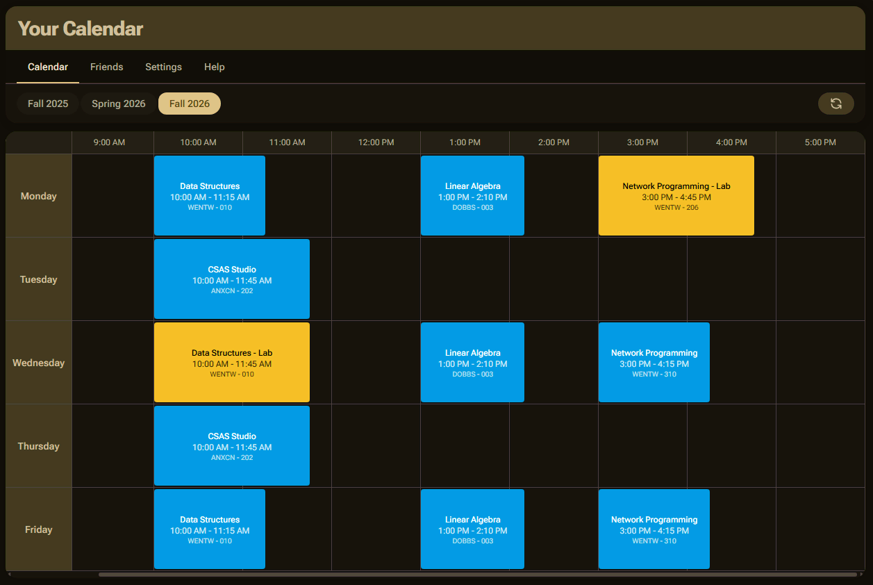Open the Friends tab
This screenshot has width=873, height=585.
[106, 67]
